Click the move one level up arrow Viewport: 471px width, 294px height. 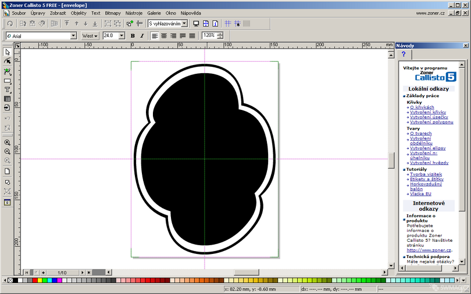click(76, 24)
